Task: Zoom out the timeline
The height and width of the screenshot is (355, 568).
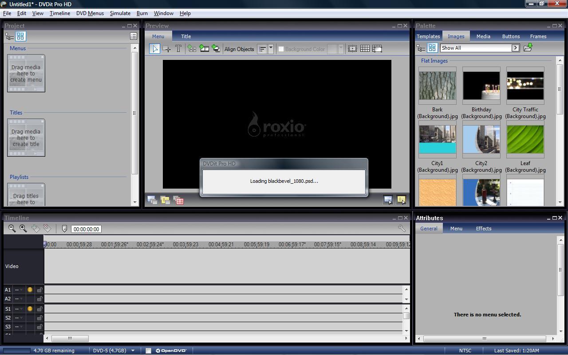Action: (12, 229)
